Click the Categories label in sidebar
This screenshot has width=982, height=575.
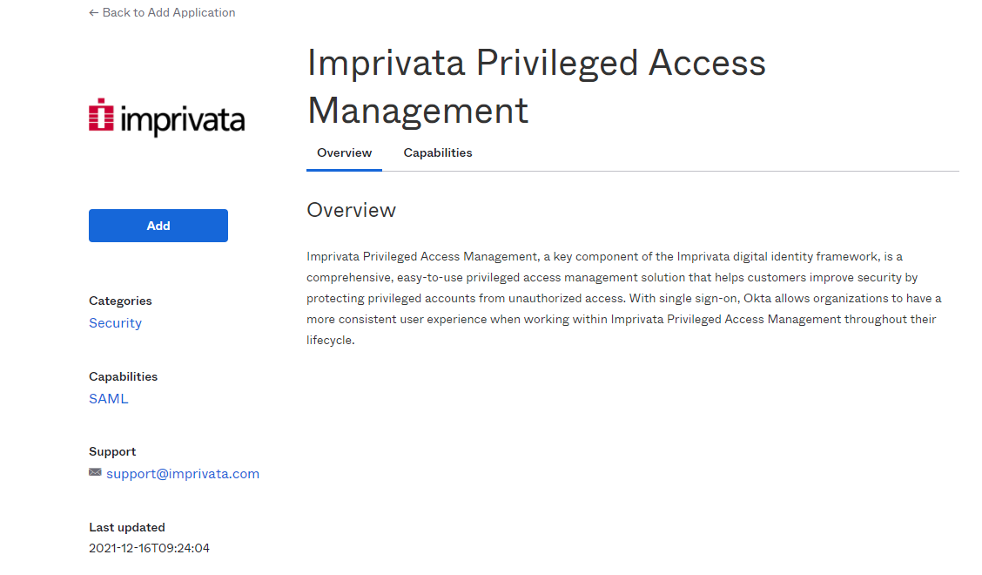pos(120,301)
